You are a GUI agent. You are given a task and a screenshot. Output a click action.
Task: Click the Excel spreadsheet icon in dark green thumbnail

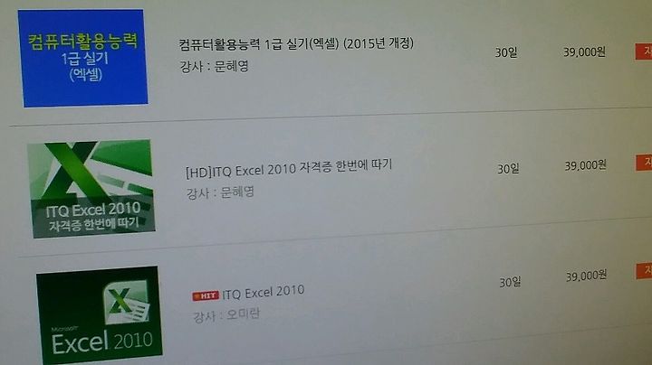pos(127,302)
